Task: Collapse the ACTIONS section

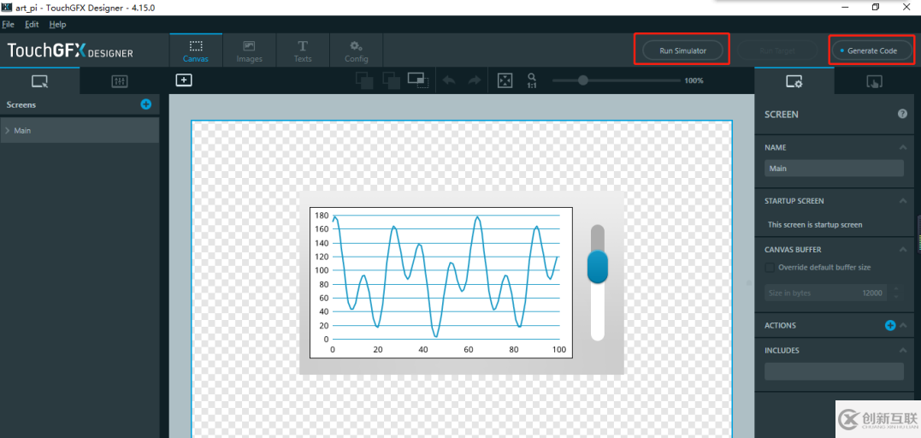Action: pos(903,325)
